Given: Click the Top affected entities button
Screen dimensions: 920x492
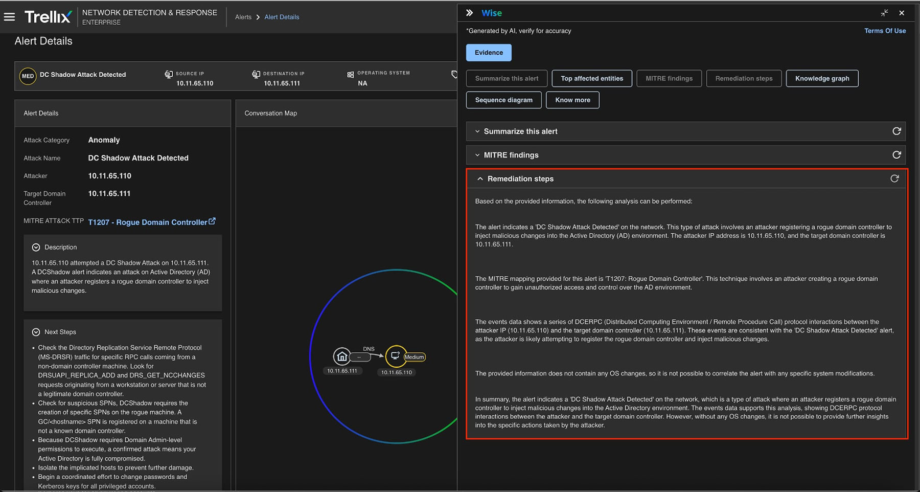Looking at the screenshot, I should [x=591, y=78].
